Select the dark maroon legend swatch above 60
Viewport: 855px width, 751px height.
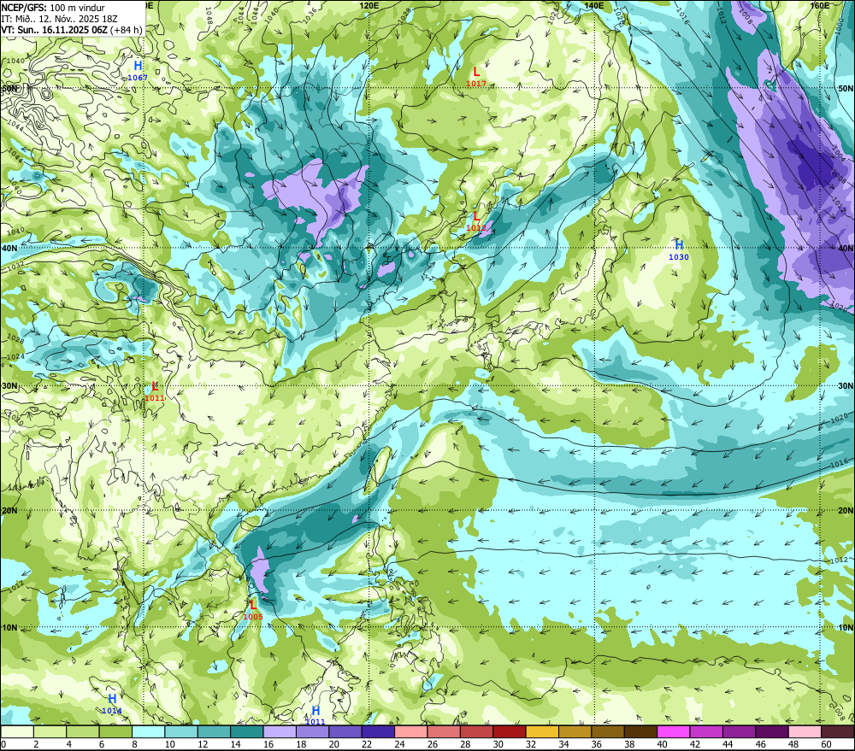tap(838, 731)
